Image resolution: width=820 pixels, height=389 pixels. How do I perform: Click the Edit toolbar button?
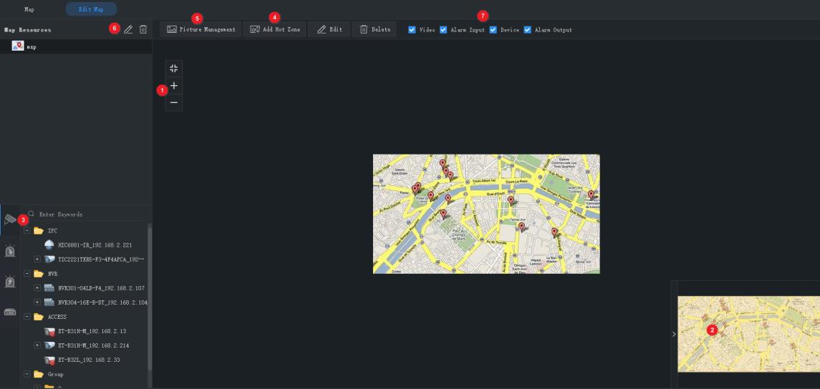329,30
